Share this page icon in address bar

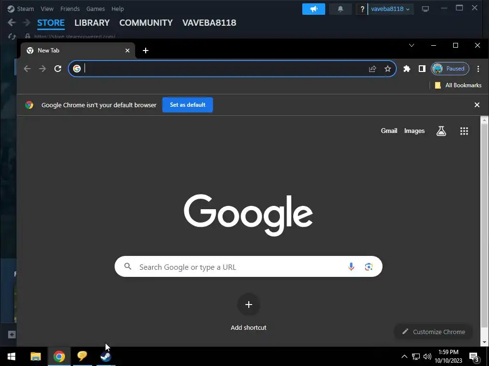(x=372, y=69)
